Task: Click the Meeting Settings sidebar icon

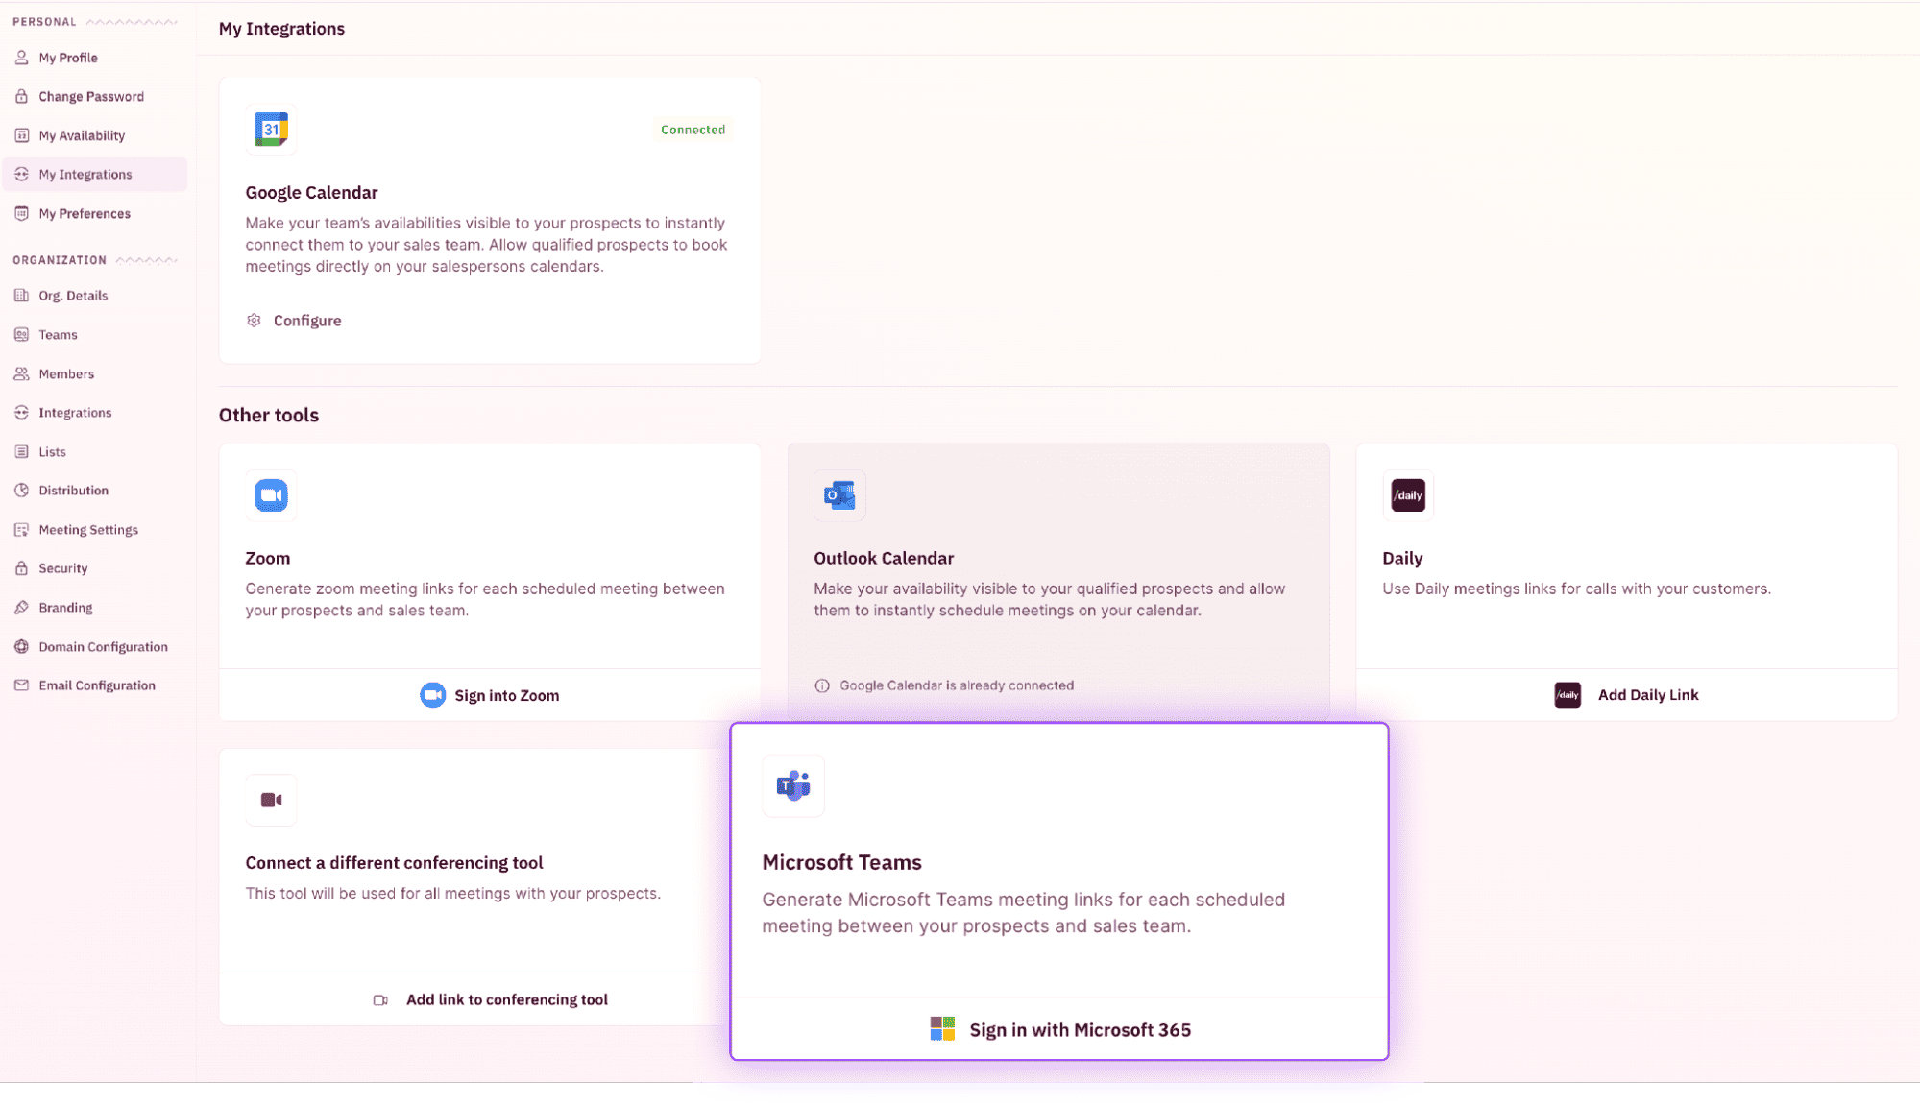Action: pyautogui.click(x=21, y=529)
